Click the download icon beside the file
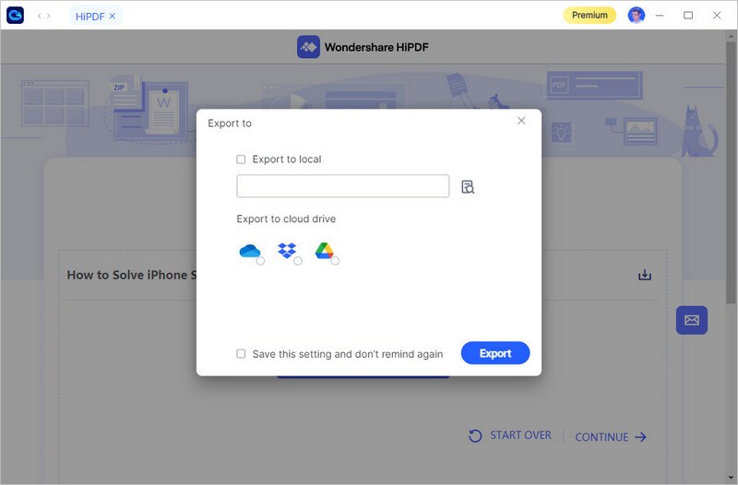 (645, 275)
